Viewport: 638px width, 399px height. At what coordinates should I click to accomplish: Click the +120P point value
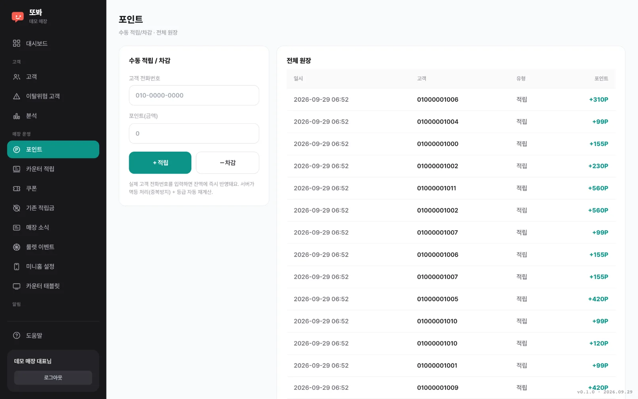pos(599,344)
